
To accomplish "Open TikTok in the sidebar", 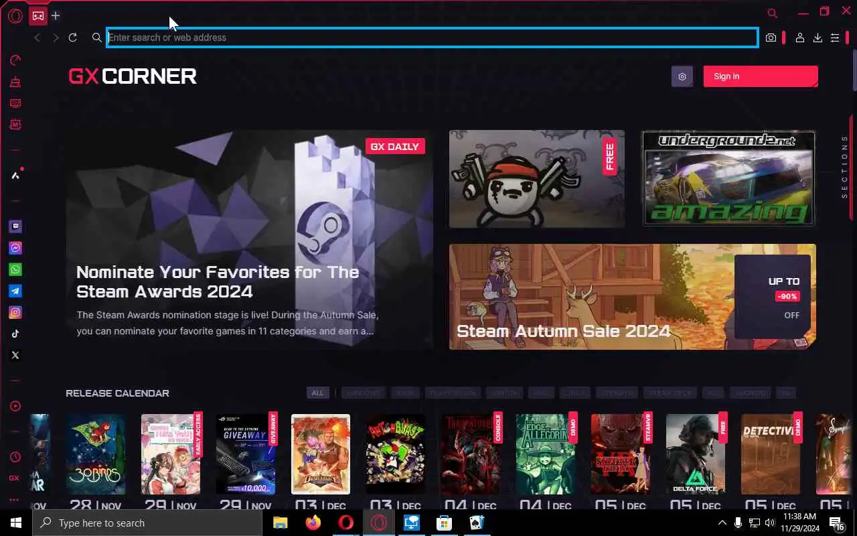I will 15,334.
